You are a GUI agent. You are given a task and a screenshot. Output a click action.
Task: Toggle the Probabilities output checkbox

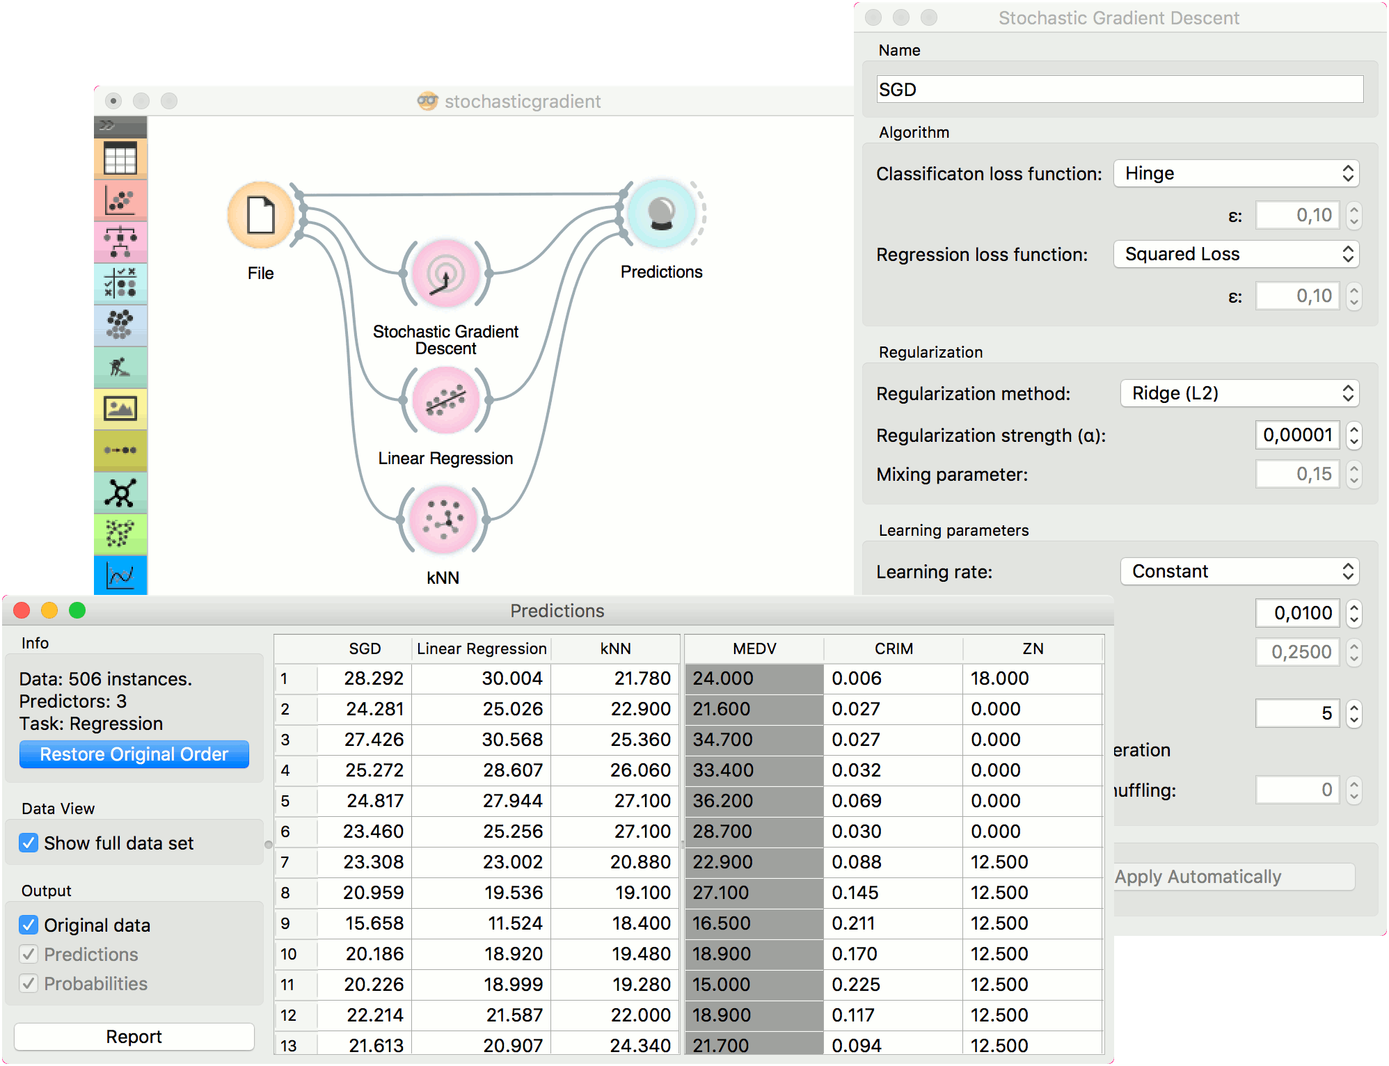[x=29, y=983]
